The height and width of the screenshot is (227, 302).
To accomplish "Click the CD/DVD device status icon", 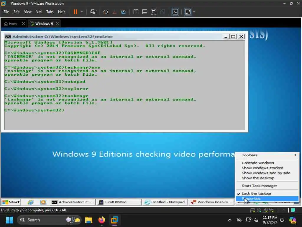I will click(x=259, y=210).
